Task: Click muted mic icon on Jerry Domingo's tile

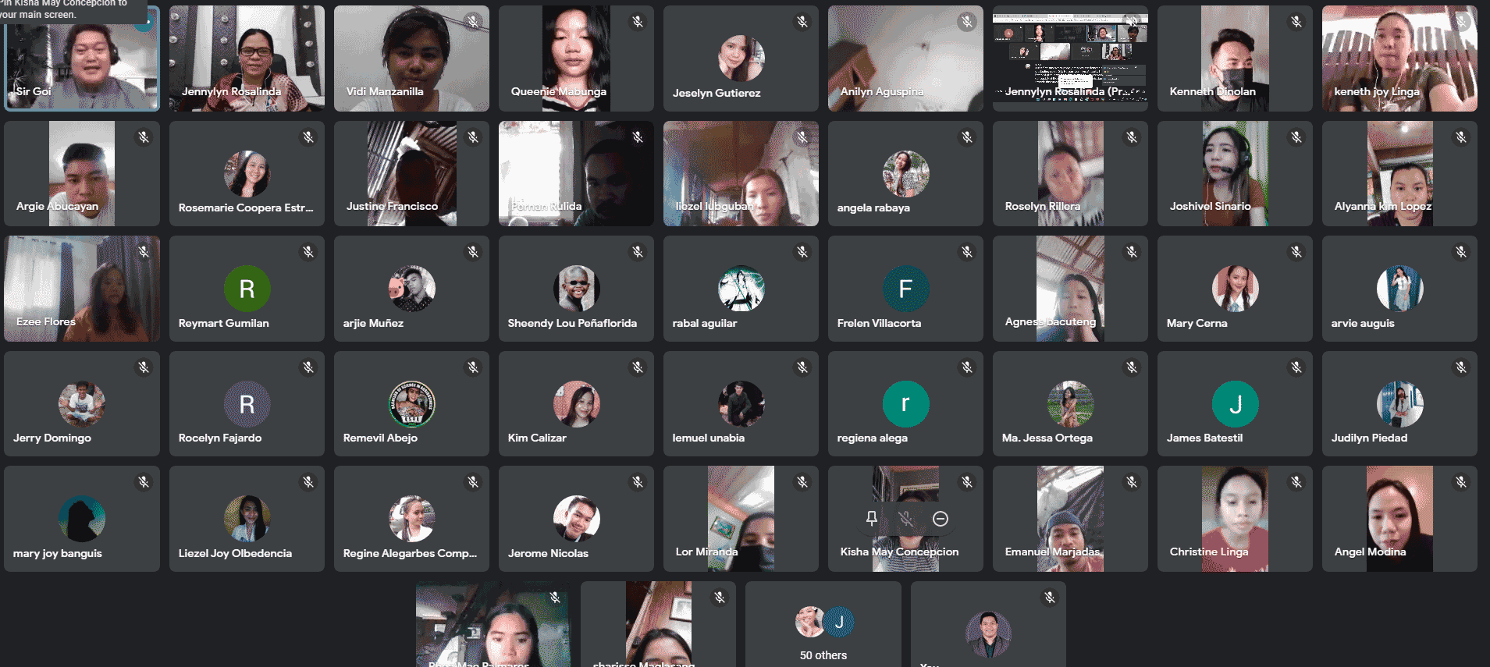Action: 144,367
